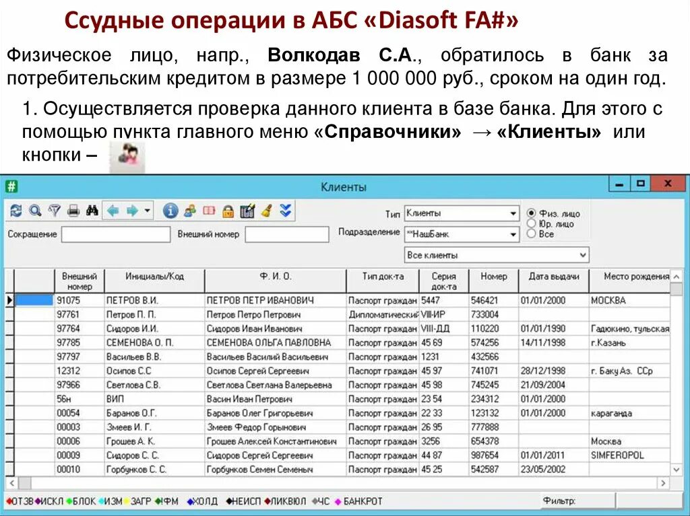Click the Фильтр field in status bar
690x516 pixels.
[x=577, y=501]
